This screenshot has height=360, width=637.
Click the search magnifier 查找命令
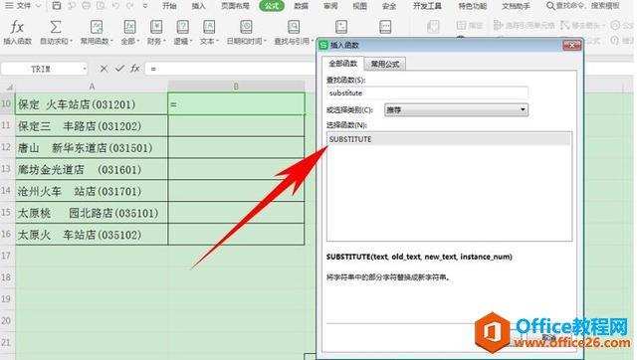coord(550,6)
